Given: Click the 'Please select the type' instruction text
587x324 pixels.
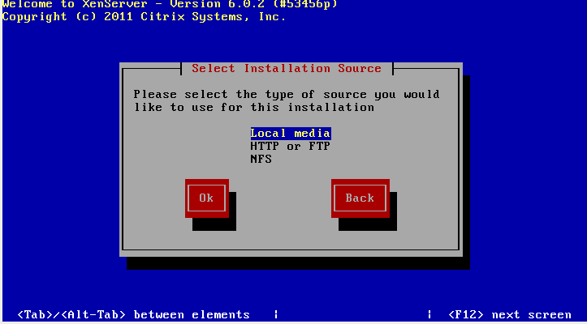Looking at the screenshot, I should 287,94.
